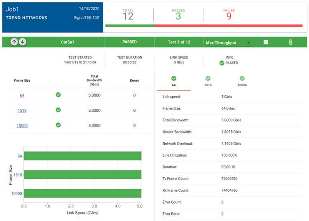The image size is (309, 221).
Task: Click Duration value 00:00:10
Action: click(228, 167)
